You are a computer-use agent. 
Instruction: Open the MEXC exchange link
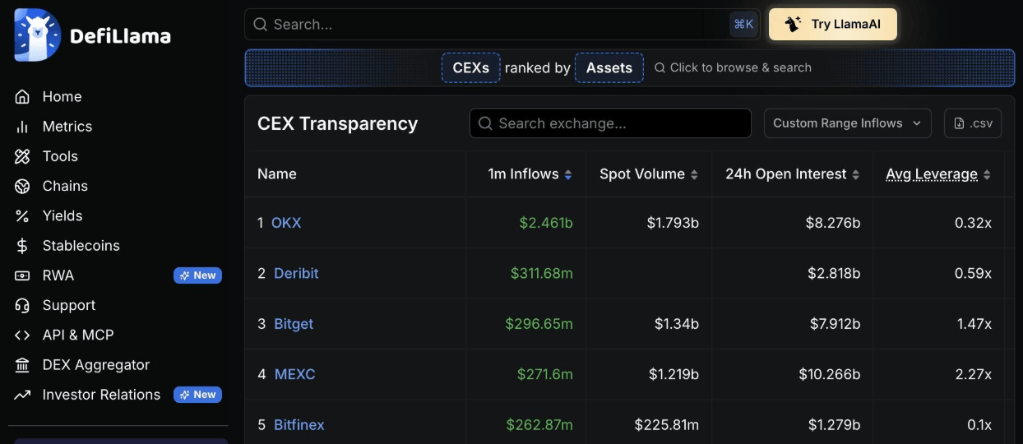click(294, 374)
